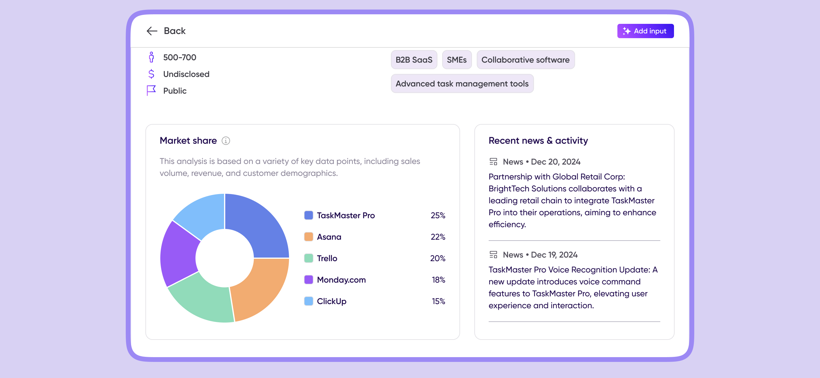820x378 pixels.
Task: Click the 25% market share value
Action: click(438, 215)
